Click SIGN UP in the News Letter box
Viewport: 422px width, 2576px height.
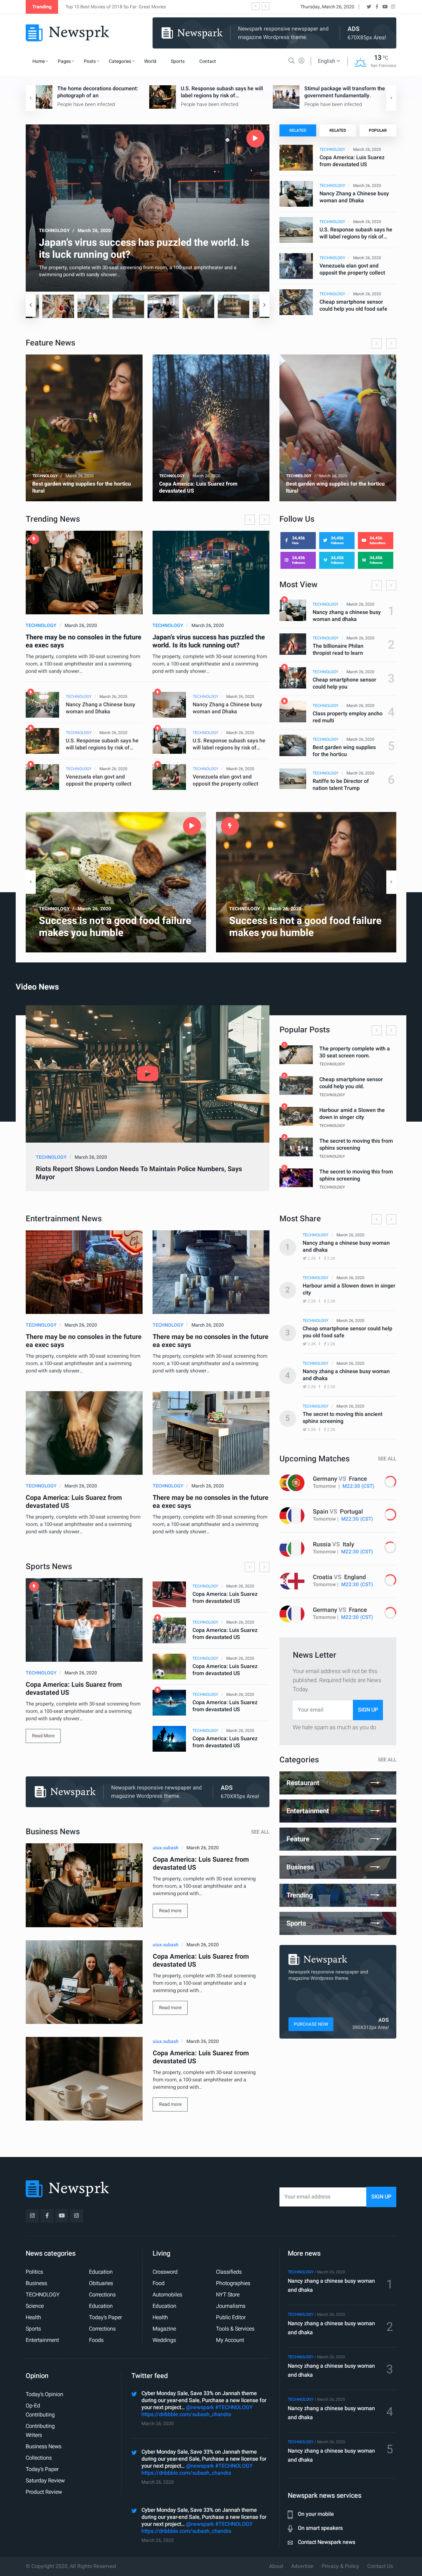click(368, 1710)
